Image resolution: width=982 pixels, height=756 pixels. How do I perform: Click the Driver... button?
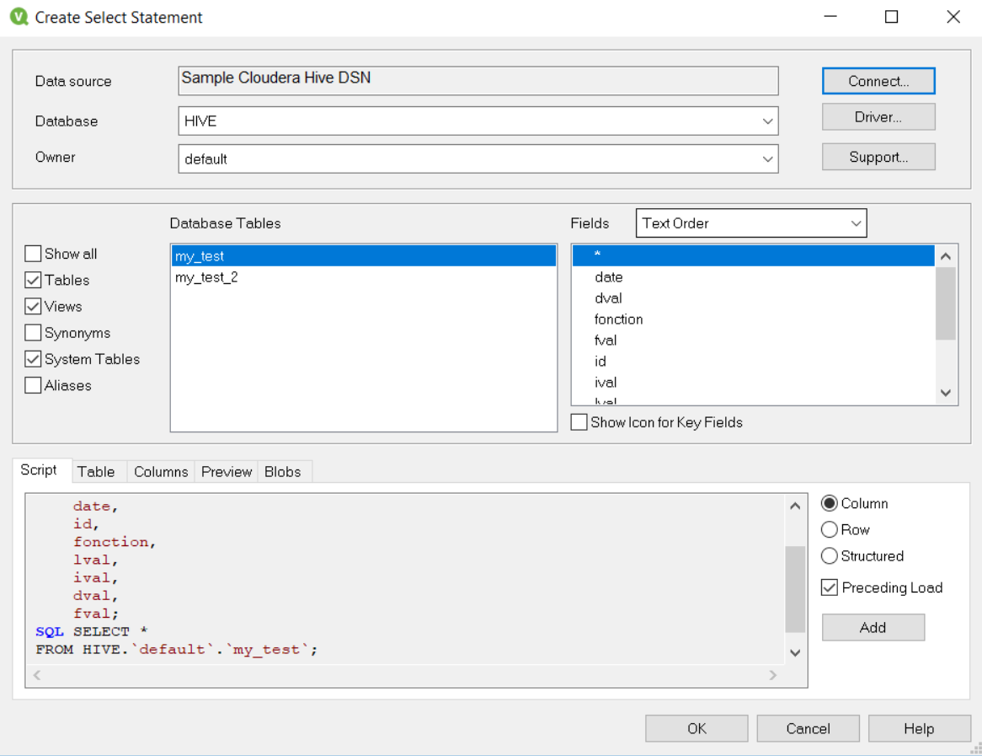pos(878,117)
